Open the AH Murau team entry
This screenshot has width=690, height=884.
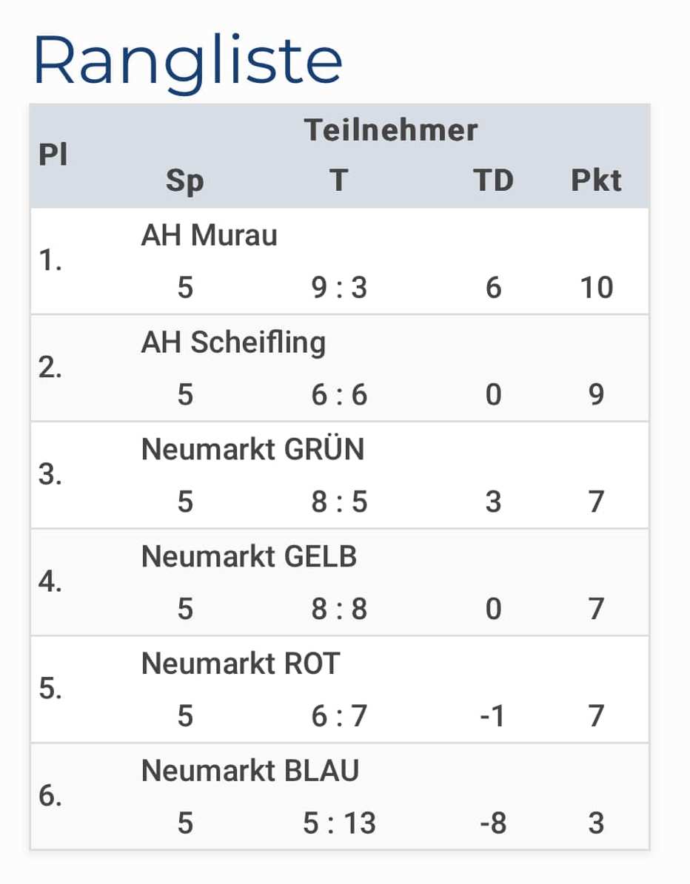pos(210,235)
